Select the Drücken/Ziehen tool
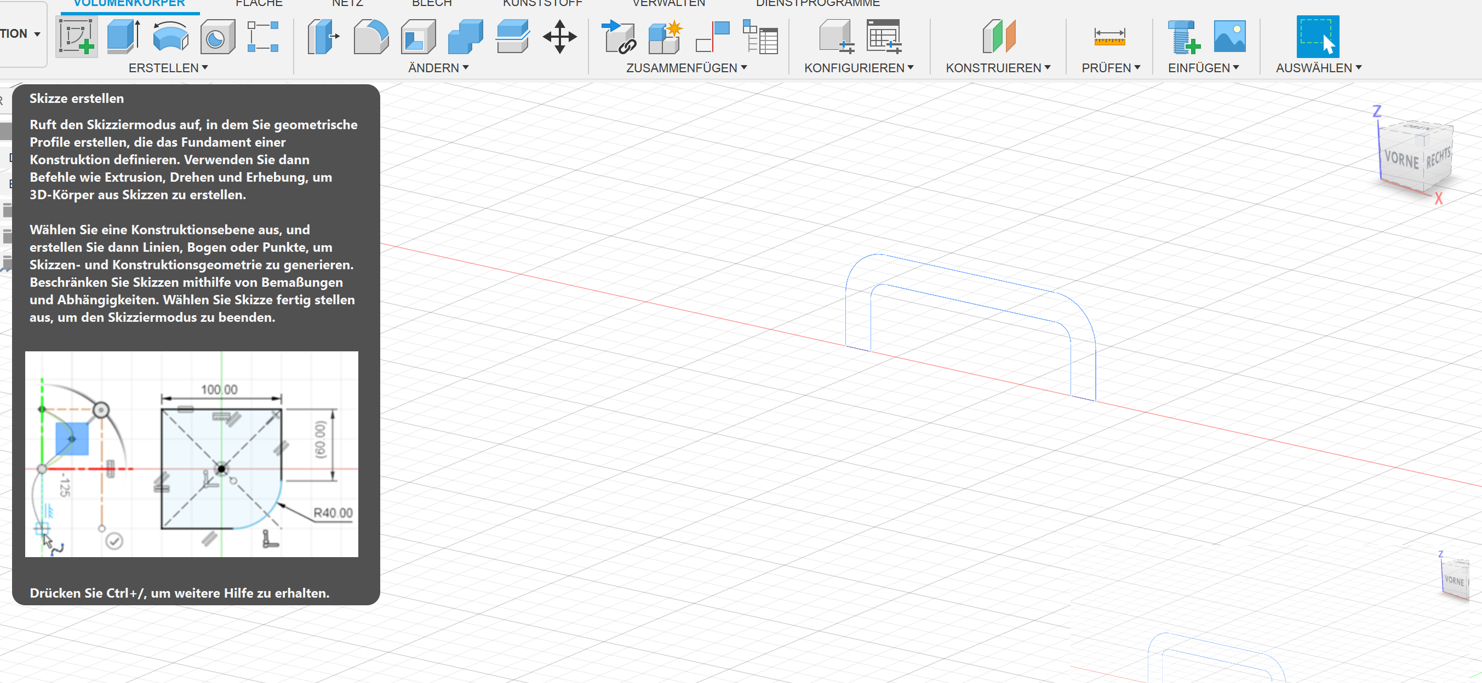 (323, 37)
